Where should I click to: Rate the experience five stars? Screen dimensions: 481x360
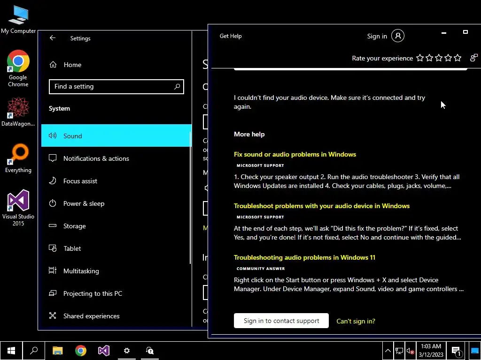tap(458, 58)
